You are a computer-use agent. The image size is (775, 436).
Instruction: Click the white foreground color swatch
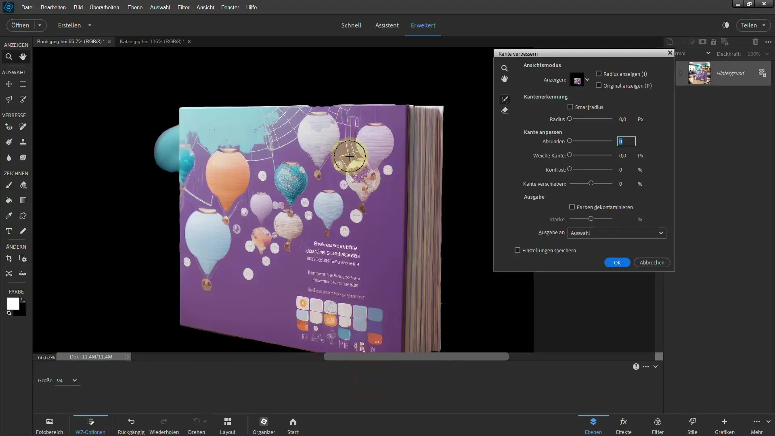[x=13, y=304]
